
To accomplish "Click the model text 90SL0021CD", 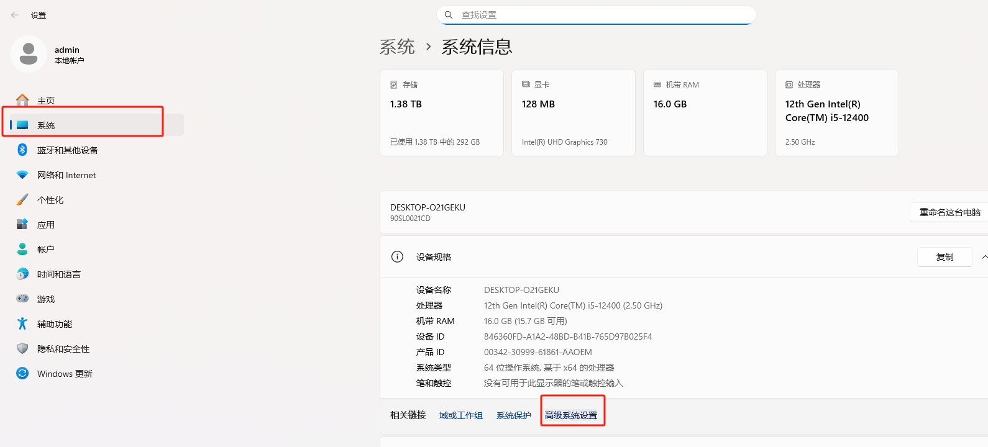I will [x=410, y=219].
